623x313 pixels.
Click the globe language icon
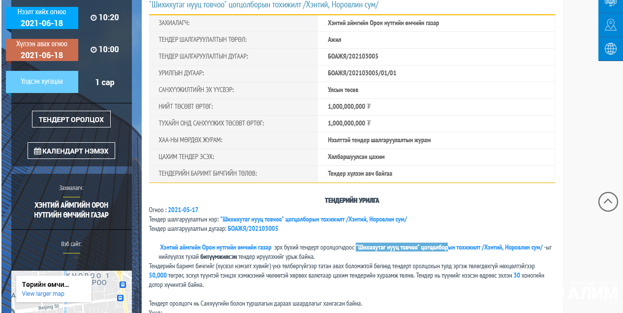click(x=611, y=49)
